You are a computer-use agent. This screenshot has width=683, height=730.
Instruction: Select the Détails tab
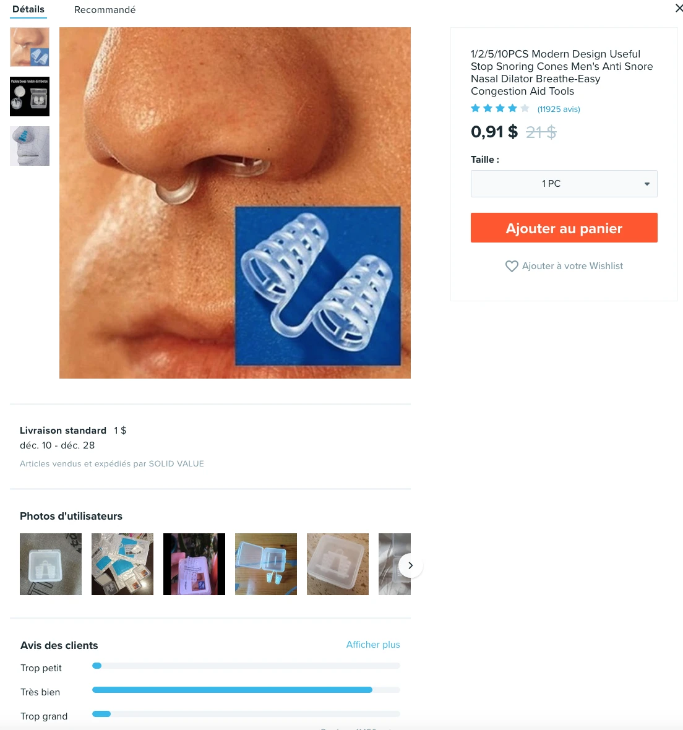(x=28, y=9)
